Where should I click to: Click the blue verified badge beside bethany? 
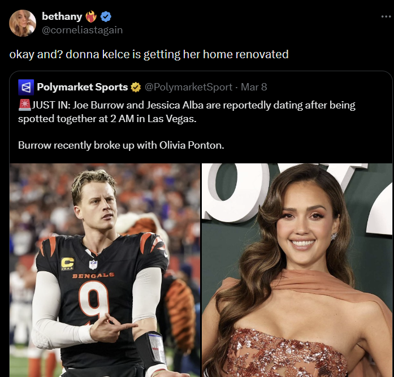pyautogui.click(x=106, y=16)
